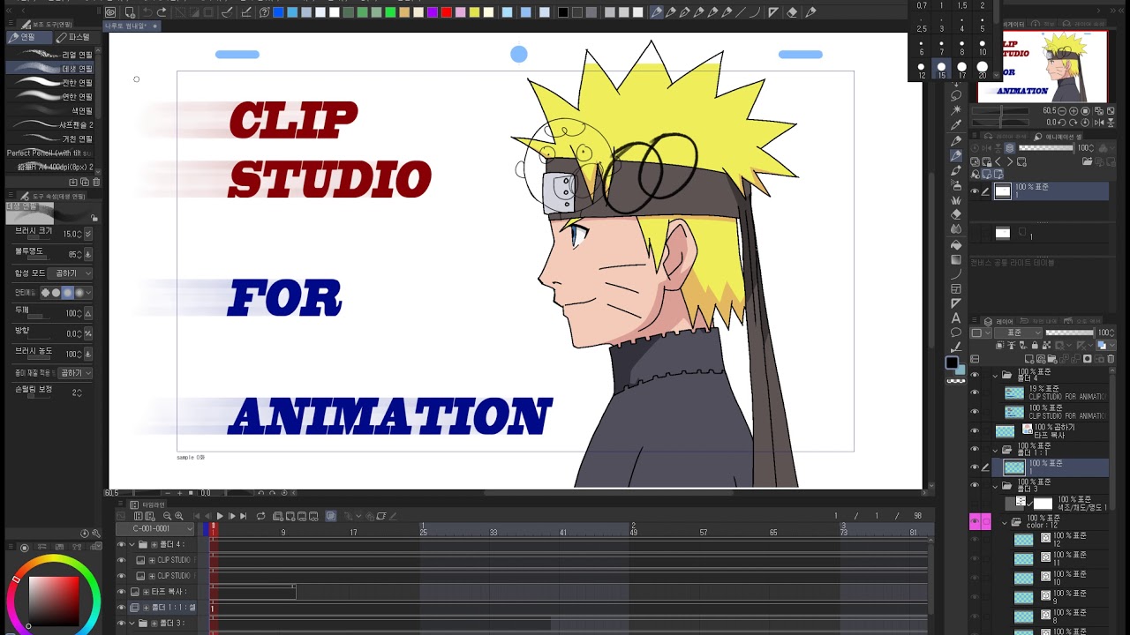Collapse 폴더 3 in layer panel
Image resolution: width=1130 pixels, height=635 pixels.
[x=996, y=486]
